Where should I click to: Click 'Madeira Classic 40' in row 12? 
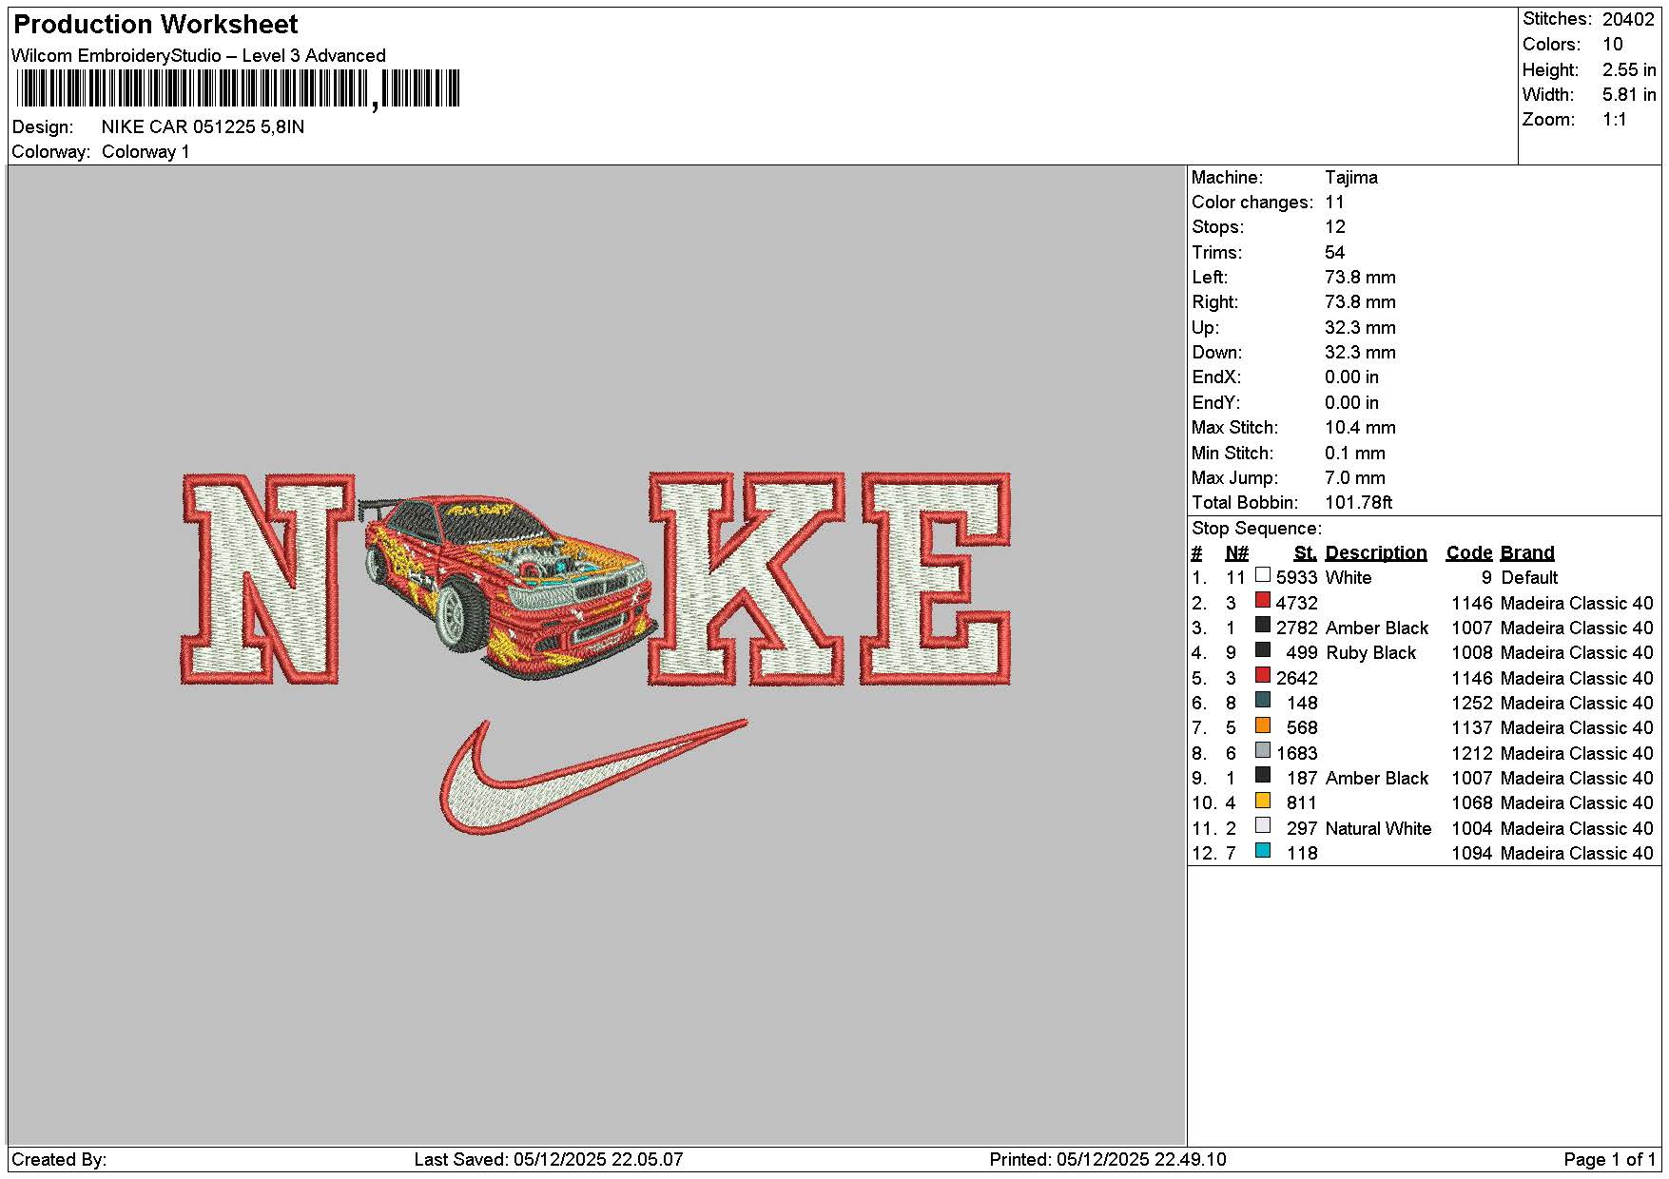tap(1577, 854)
